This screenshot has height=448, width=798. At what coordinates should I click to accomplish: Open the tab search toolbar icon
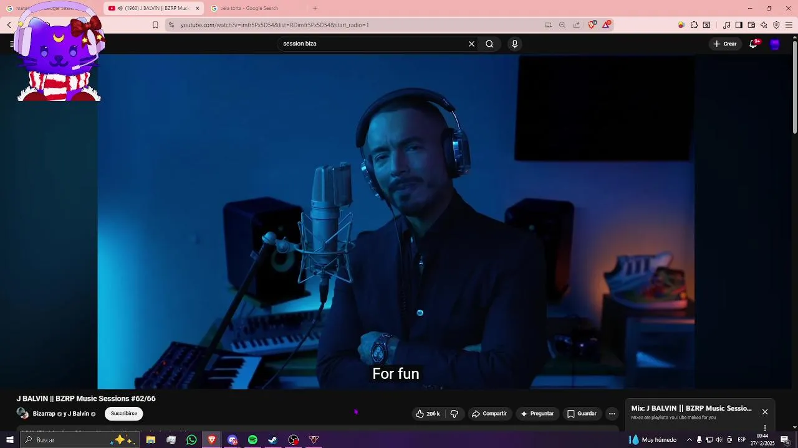coord(706,25)
